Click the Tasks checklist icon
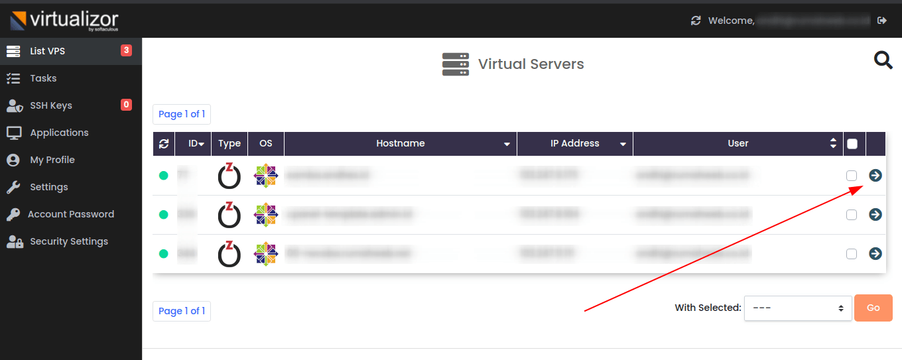The height and width of the screenshot is (360, 902). (13, 78)
